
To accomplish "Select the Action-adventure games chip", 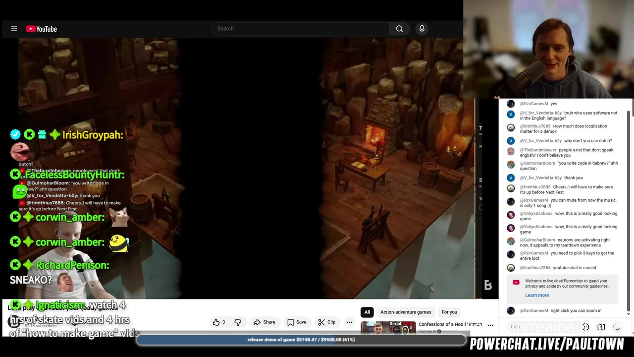I will coord(406,312).
